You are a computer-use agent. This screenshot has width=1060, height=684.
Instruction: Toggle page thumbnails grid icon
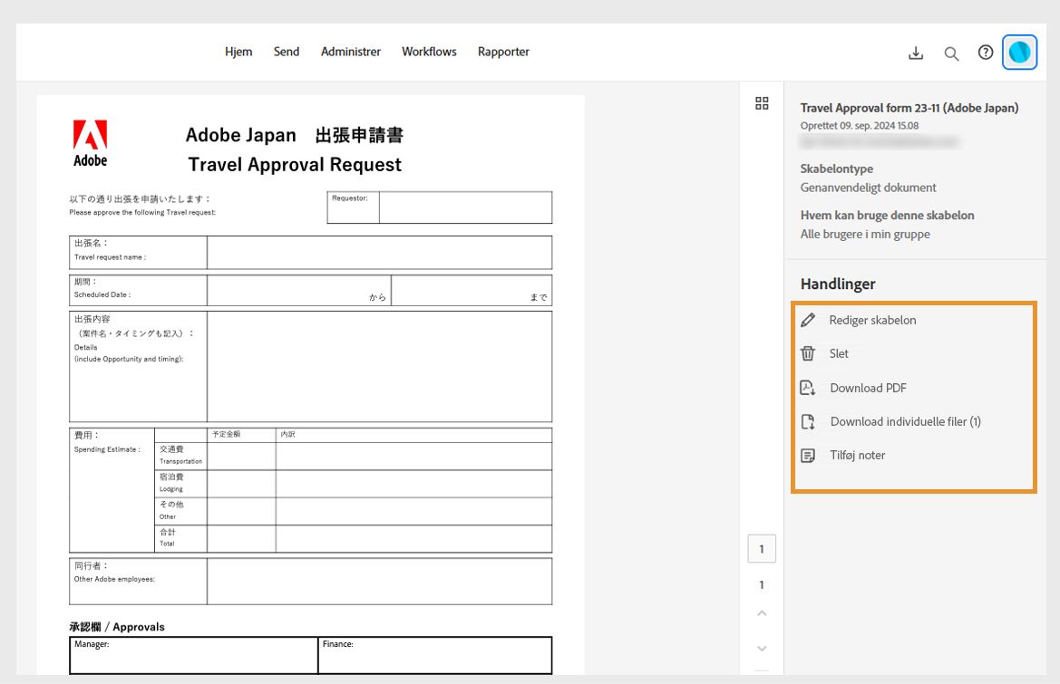click(x=762, y=102)
